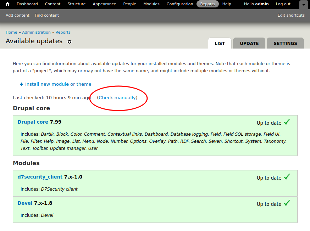Click version number 7.99 text
This screenshot has height=231, width=310.
[x=56, y=122]
